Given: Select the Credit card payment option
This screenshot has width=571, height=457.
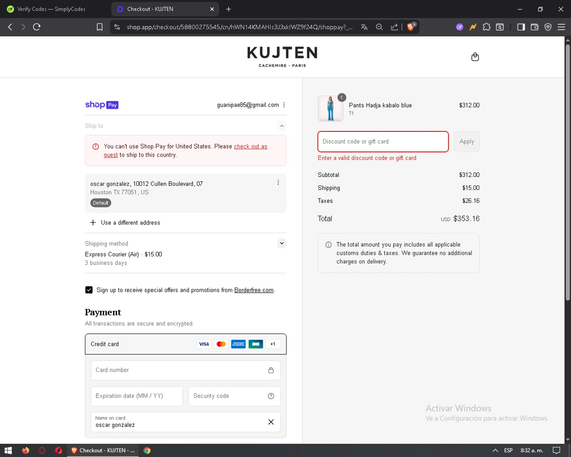Looking at the screenshot, I should [185, 344].
